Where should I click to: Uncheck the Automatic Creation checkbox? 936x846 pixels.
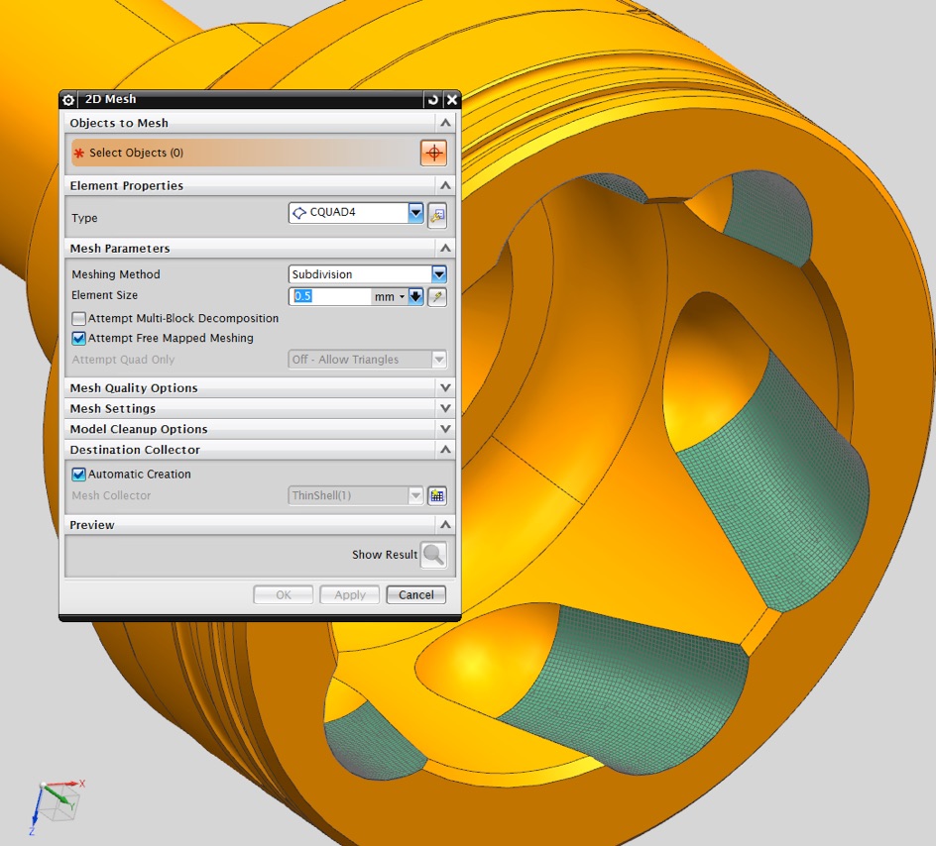tap(78, 475)
